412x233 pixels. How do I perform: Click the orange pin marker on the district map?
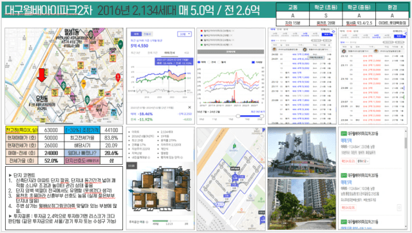click(83, 84)
